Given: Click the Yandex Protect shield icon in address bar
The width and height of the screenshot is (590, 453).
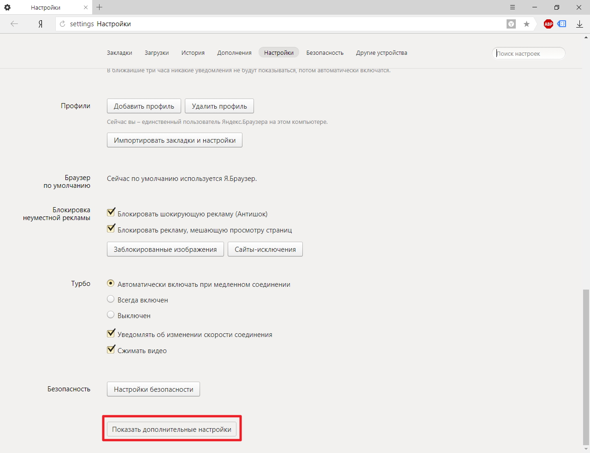Looking at the screenshot, I should pyautogui.click(x=511, y=24).
